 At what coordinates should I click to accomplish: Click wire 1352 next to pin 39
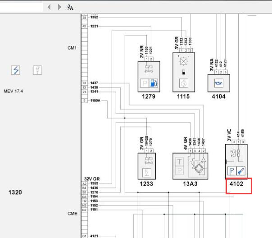(94, 18)
